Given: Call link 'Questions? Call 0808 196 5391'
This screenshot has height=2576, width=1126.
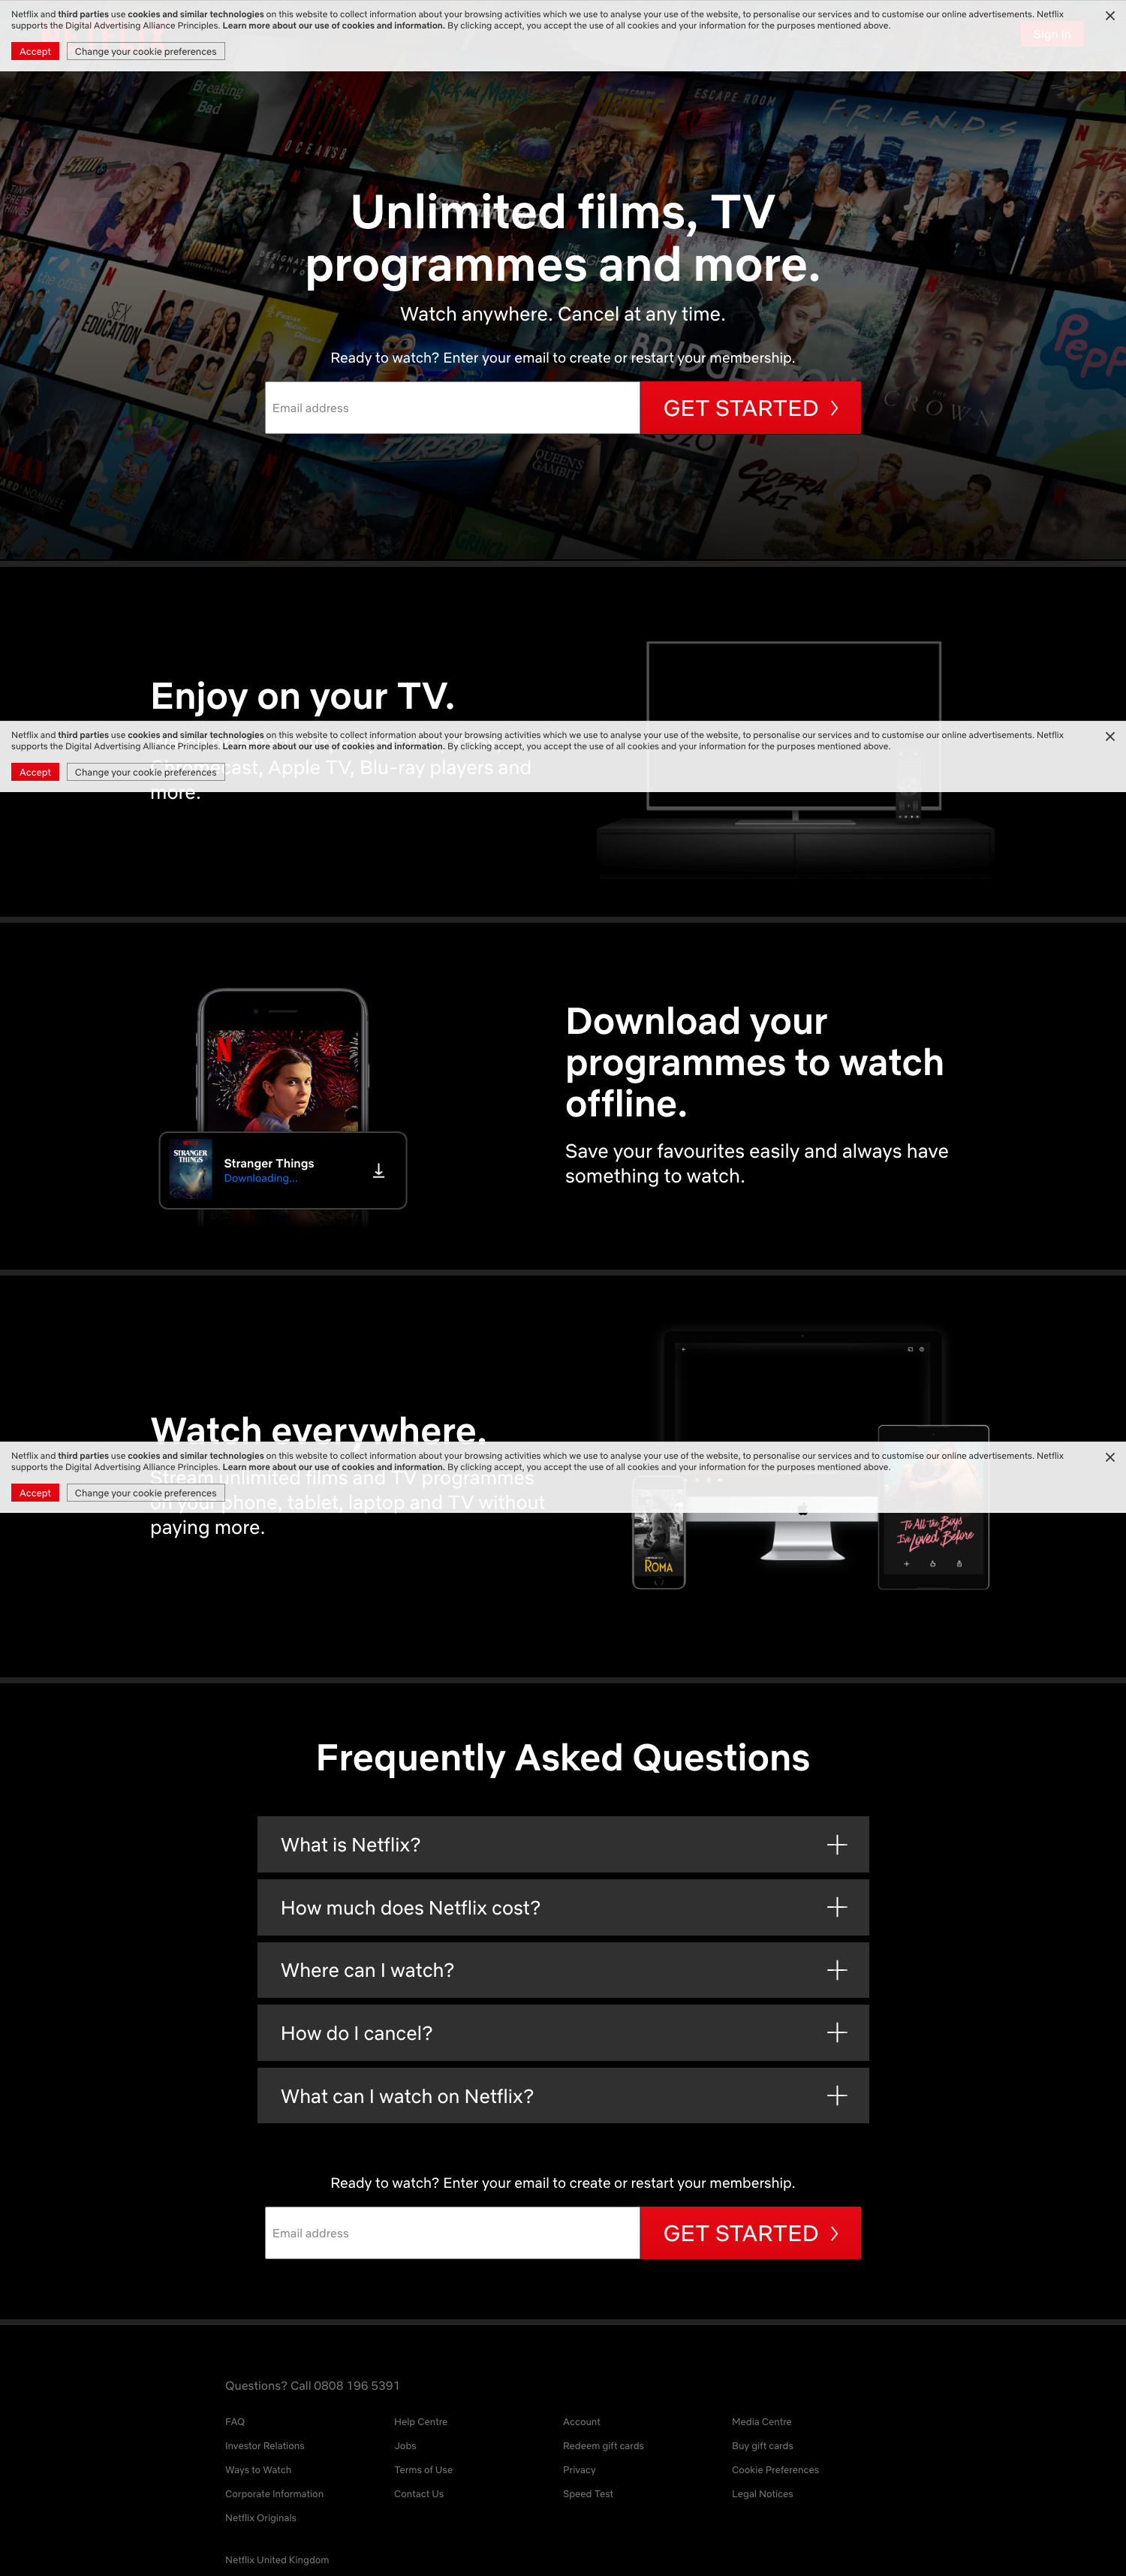Looking at the screenshot, I should click(x=312, y=2386).
